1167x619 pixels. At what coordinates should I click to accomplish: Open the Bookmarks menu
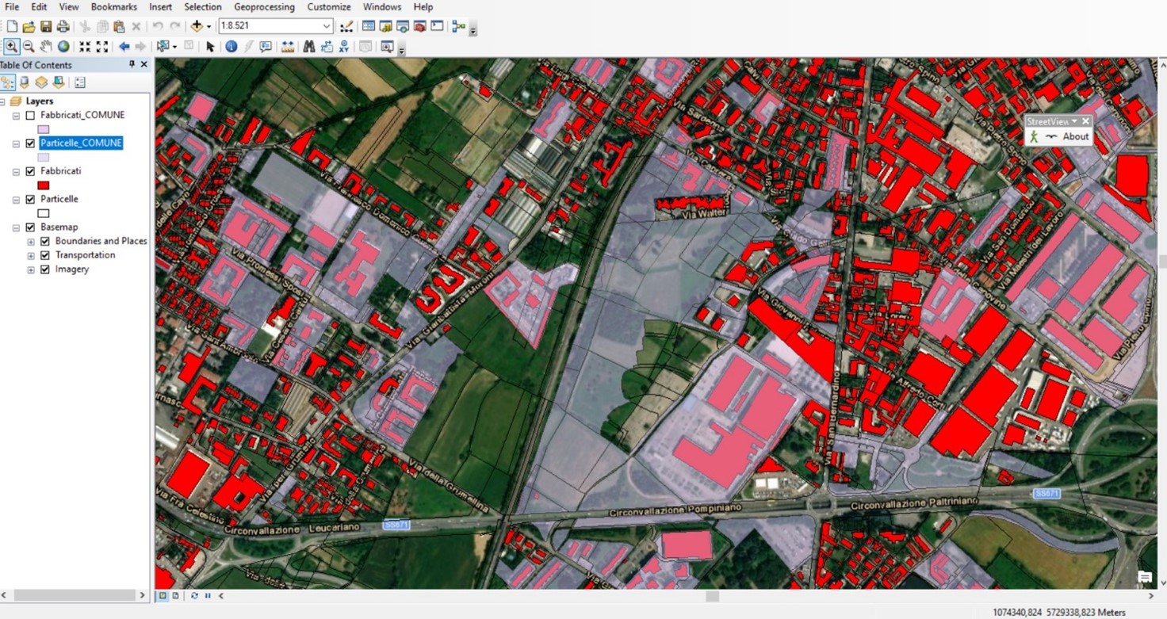[113, 7]
